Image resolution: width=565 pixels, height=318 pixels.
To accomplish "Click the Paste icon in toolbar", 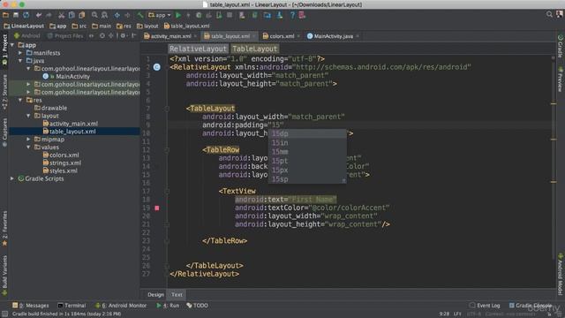I will click(82, 15).
